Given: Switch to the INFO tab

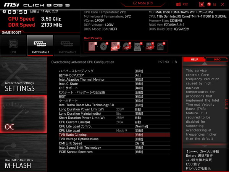Looking at the screenshot, I should pyautogui.click(x=217, y=60).
